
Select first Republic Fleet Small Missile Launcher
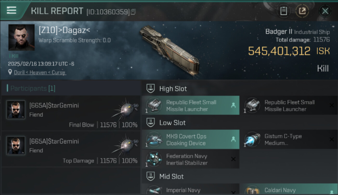(191, 105)
